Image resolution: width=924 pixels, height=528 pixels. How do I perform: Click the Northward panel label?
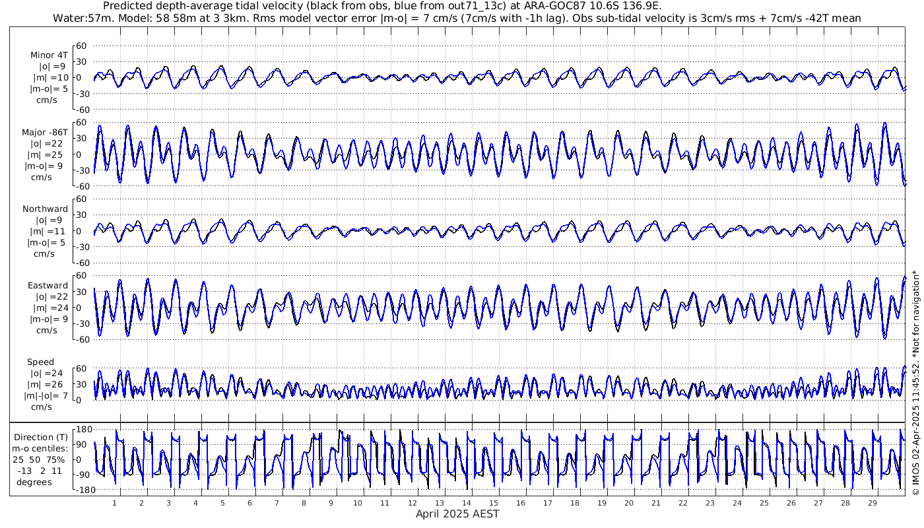45,209
